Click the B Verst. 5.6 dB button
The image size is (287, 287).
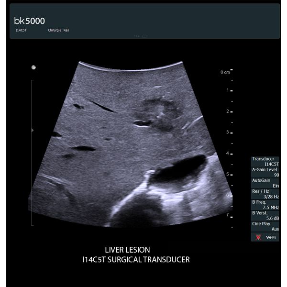click(x=265, y=216)
